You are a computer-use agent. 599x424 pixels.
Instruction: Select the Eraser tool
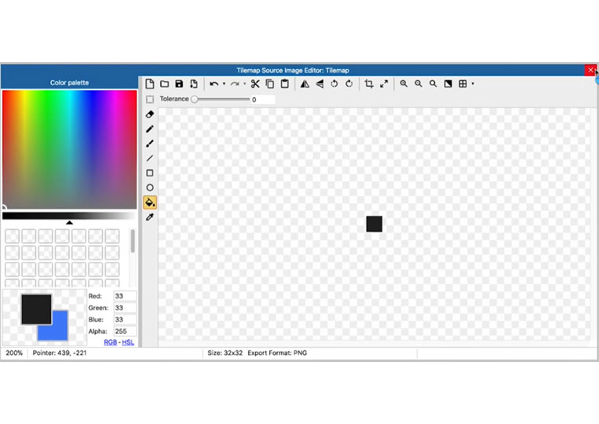pos(150,114)
